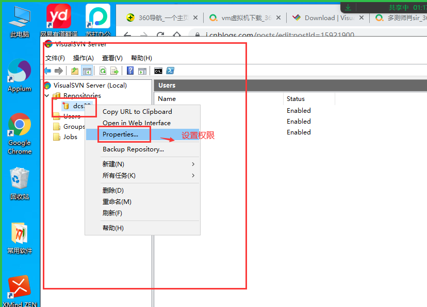Open Google Chrome desktop shortcut

[19, 134]
